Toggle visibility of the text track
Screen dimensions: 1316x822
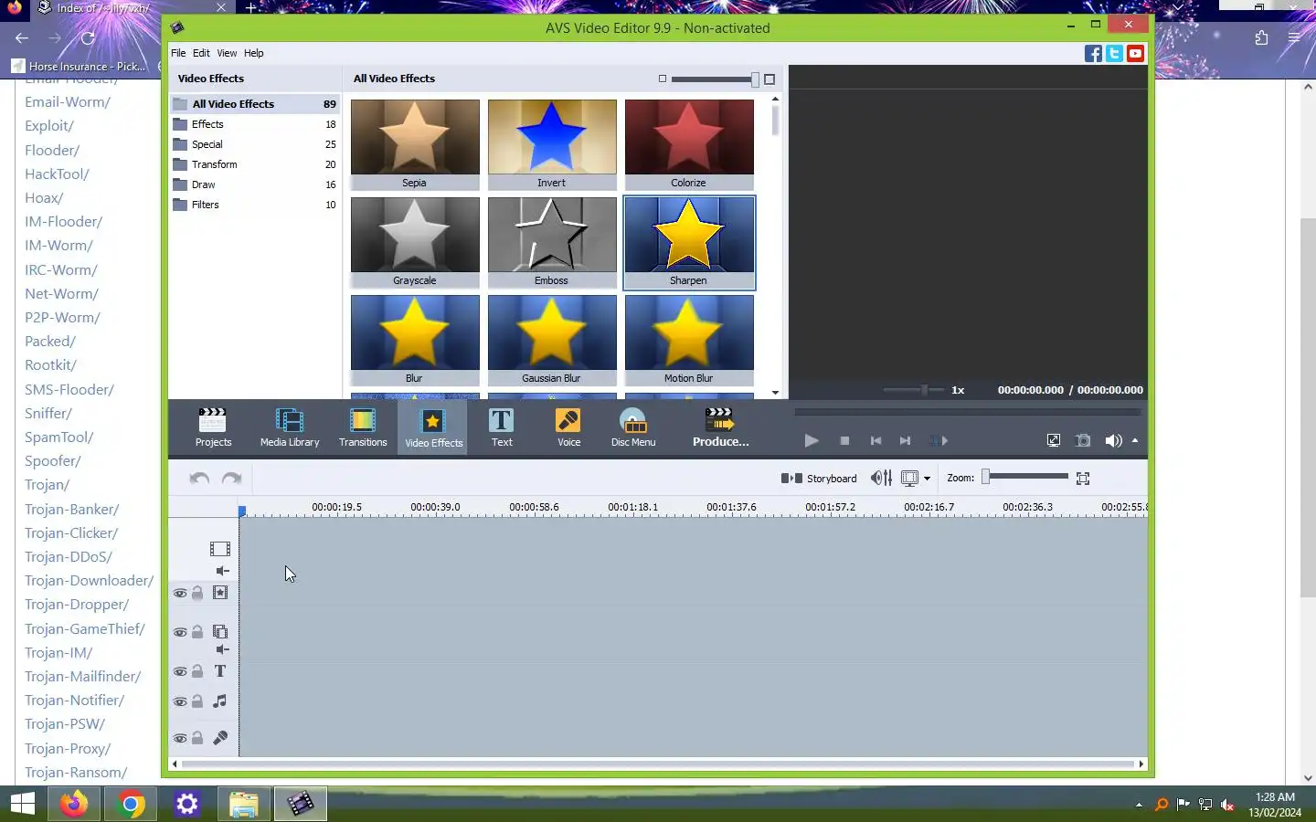click(x=180, y=672)
